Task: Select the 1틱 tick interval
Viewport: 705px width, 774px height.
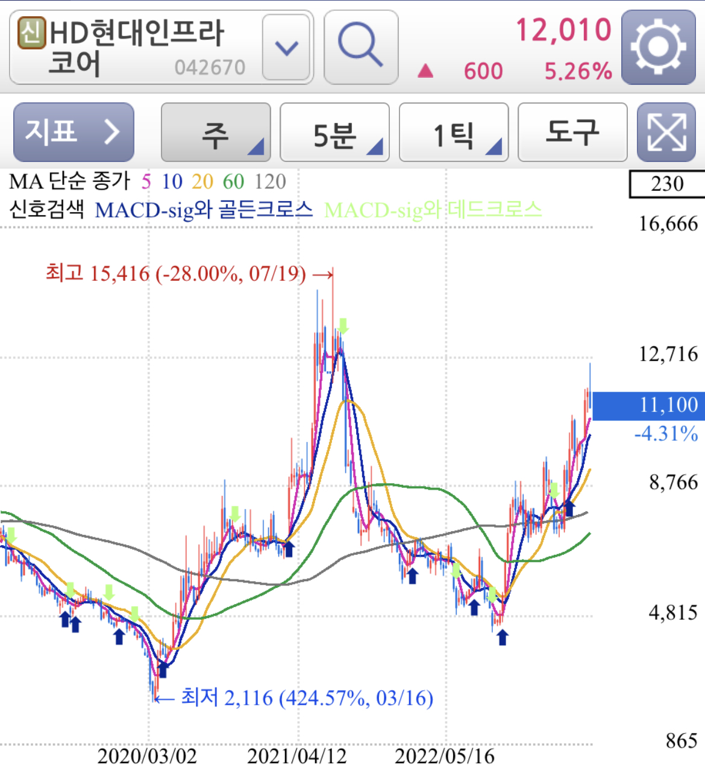Action: pyautogui.click(x=454, y=132)
